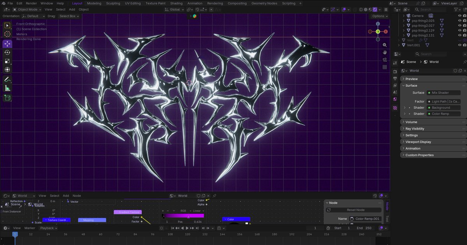Hide Vert.001 with its eye icon
Image resolution: width=467 pixels, height=245 pixels.
459,45
